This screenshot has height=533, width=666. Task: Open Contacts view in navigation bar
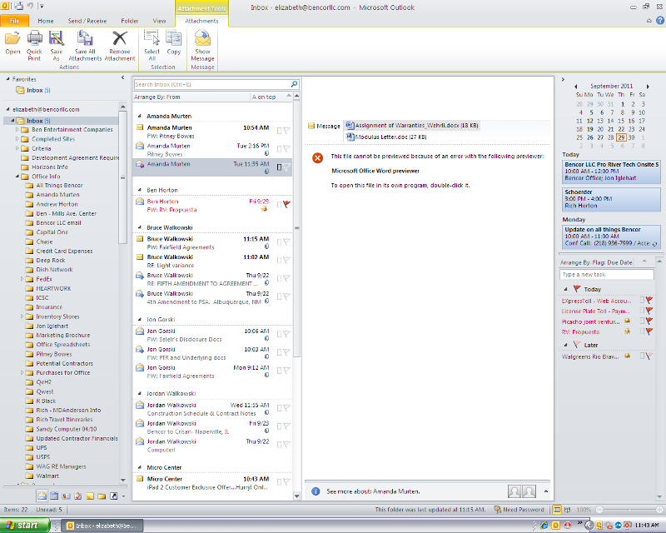pos(66,496)
